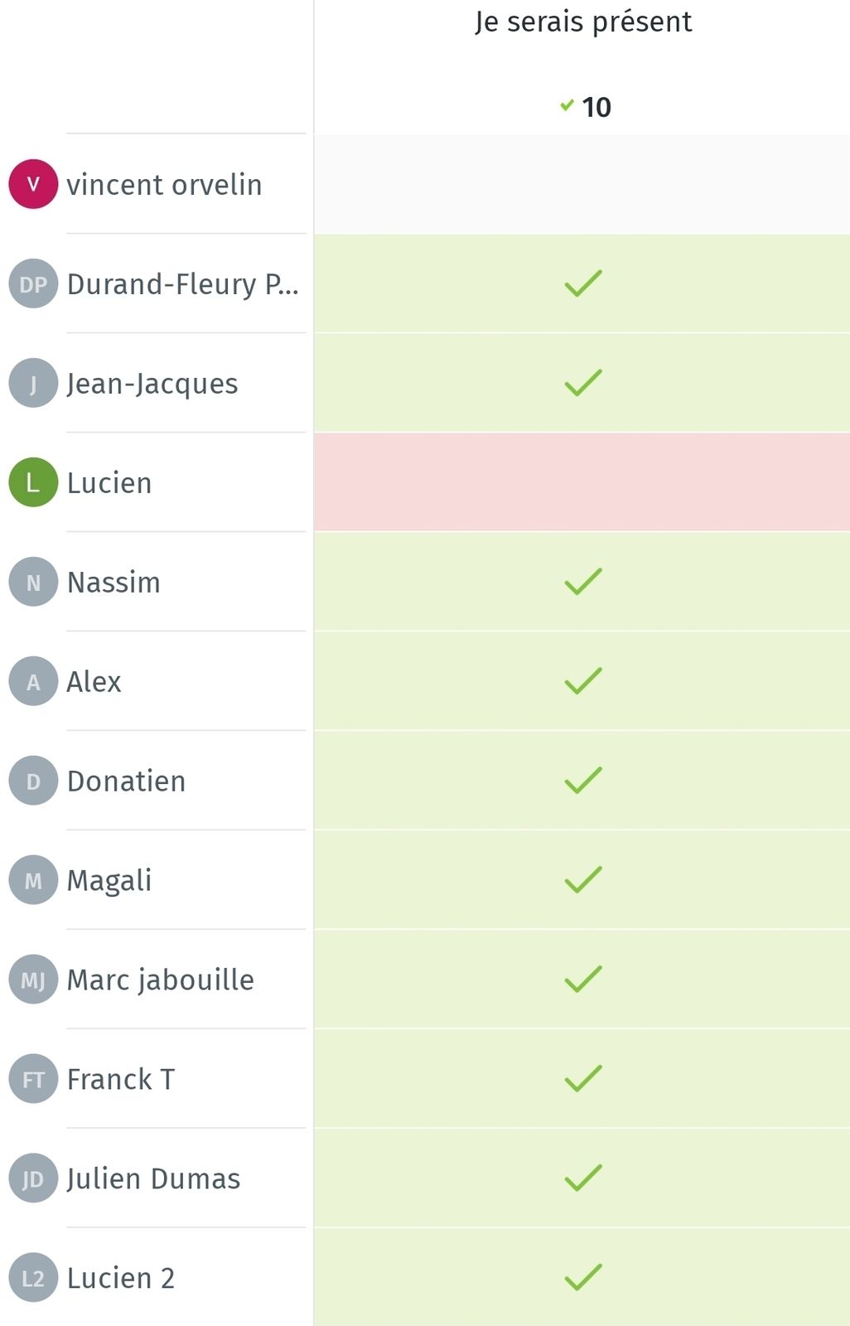Click the 10 votes count summary

click(x=586, y=107)
